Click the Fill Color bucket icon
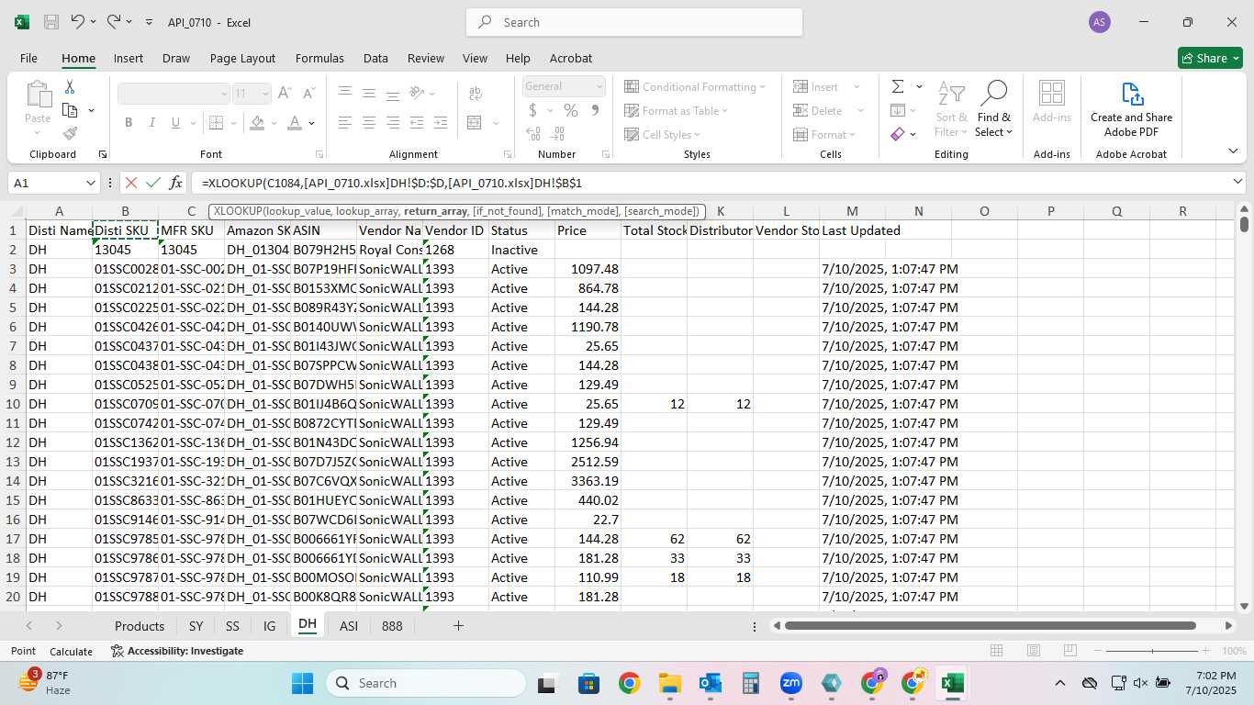1254x705 pixels. [x=257, y=122]
